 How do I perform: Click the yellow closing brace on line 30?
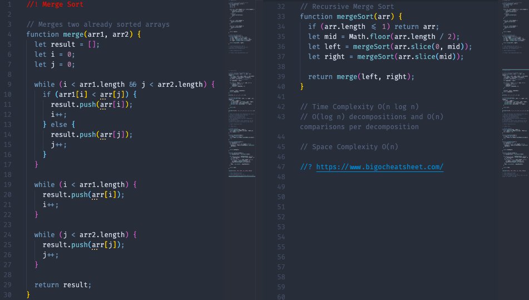click(28, 294)
